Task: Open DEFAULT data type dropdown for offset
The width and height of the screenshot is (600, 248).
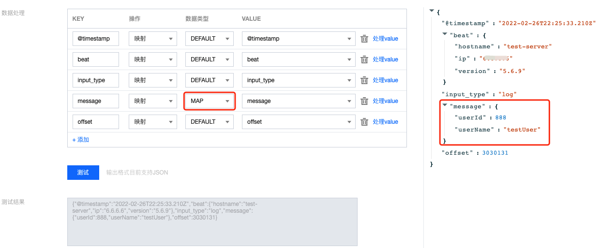Action: point(210,122)
